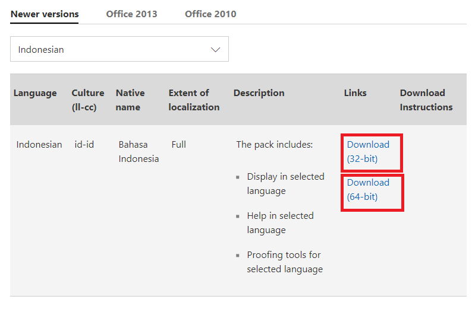Select the Full localization extent cell
Screen dimensions: 475x309
coord(178,145)
